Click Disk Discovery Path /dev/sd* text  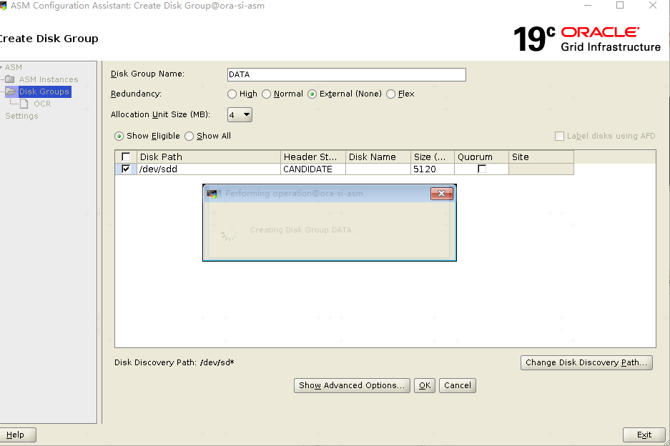point(174,362)
